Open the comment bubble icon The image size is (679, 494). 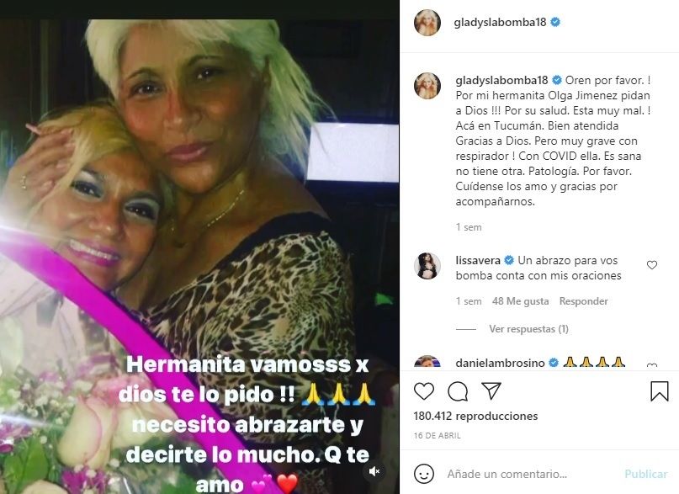coord(458,391)
